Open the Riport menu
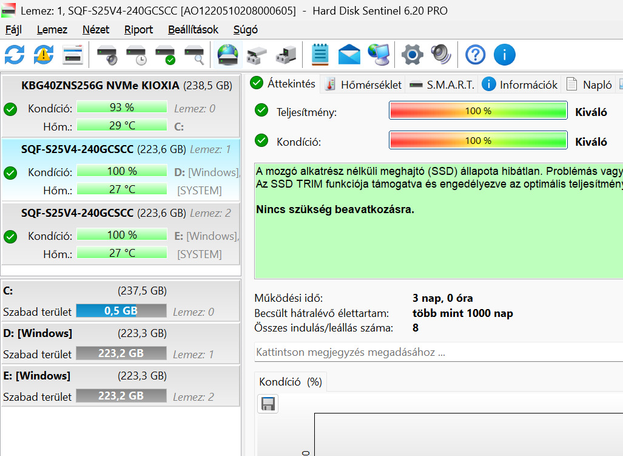The width and height of the screenshot is (623, 456). [x=138, y=30]
